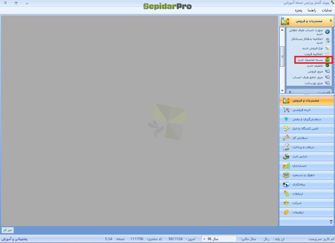Click the دارایی ثابت module icon
Image resolution: width=335 pixels, height=243 pixels.
(x=286, y=156)
